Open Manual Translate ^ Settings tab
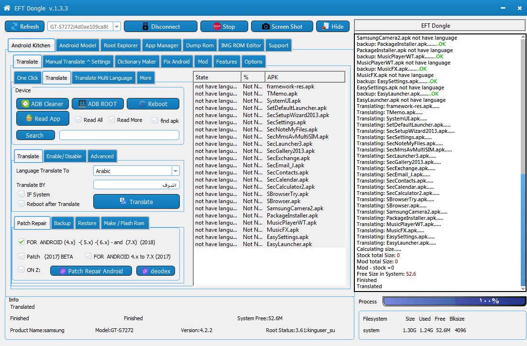This screenshot has height=346, width=527. pyautogui.click(x=77, y=62)
